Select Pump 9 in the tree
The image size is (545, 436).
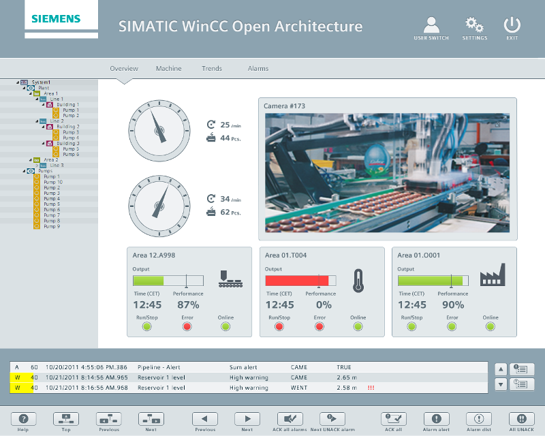click(x=52, y=226)
